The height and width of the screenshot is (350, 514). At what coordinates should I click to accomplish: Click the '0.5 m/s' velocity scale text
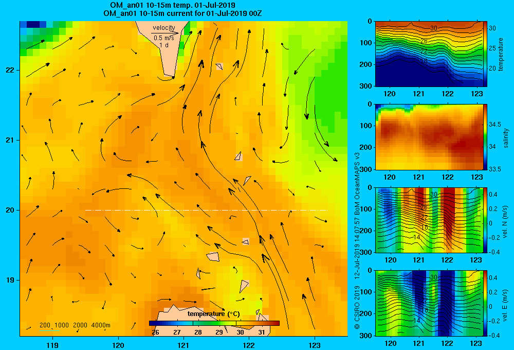[164, 38]
